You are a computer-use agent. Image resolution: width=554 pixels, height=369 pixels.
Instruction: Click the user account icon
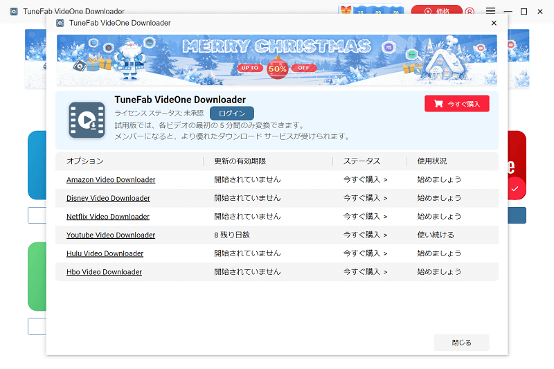point(470,11)
